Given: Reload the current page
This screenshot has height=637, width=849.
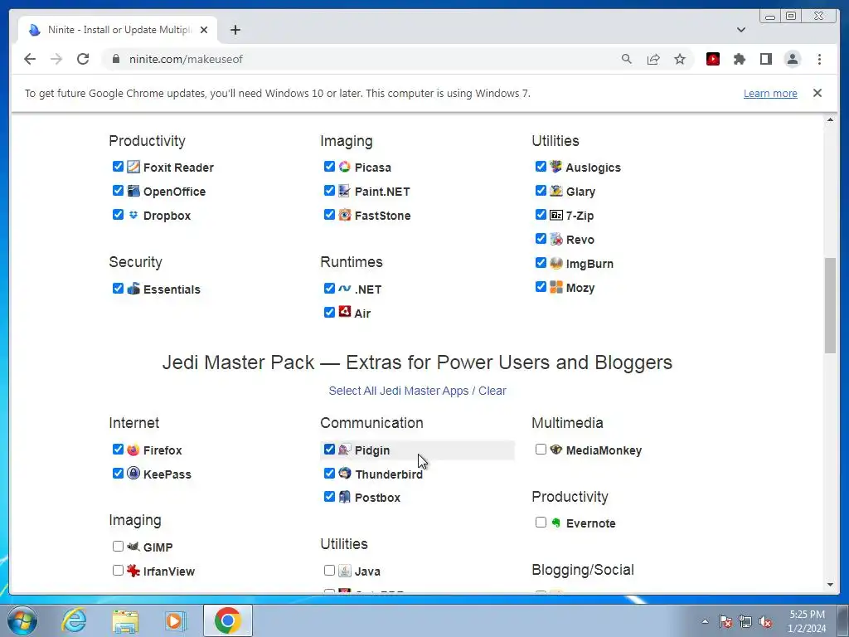Looking at the screenshot, I should (x=83, y=59).
